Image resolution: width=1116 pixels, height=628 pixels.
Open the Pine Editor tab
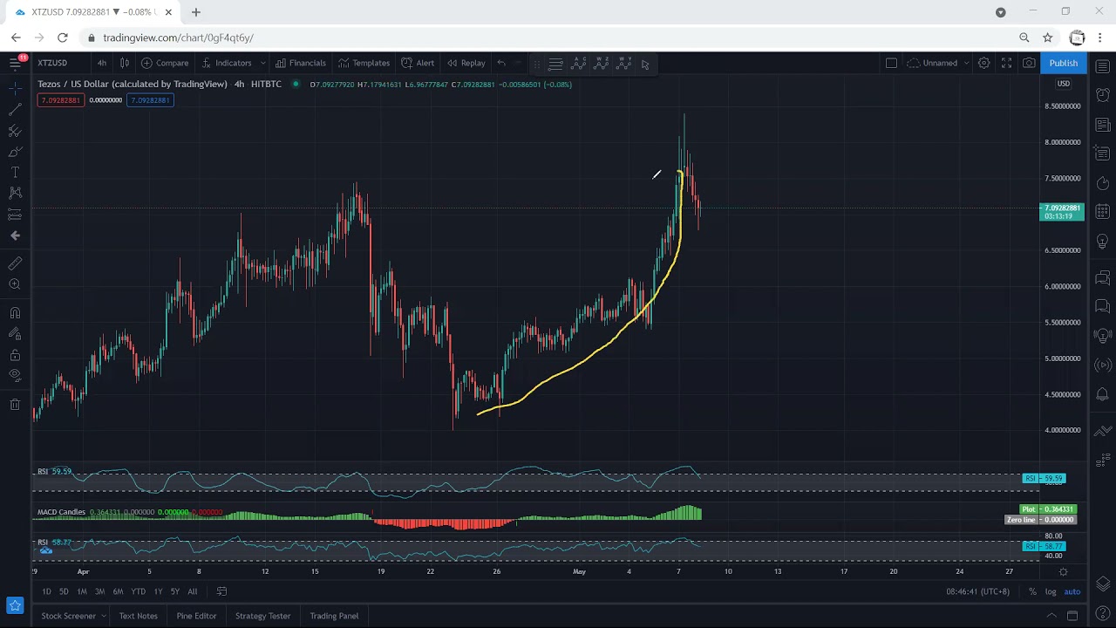point(196,616)
